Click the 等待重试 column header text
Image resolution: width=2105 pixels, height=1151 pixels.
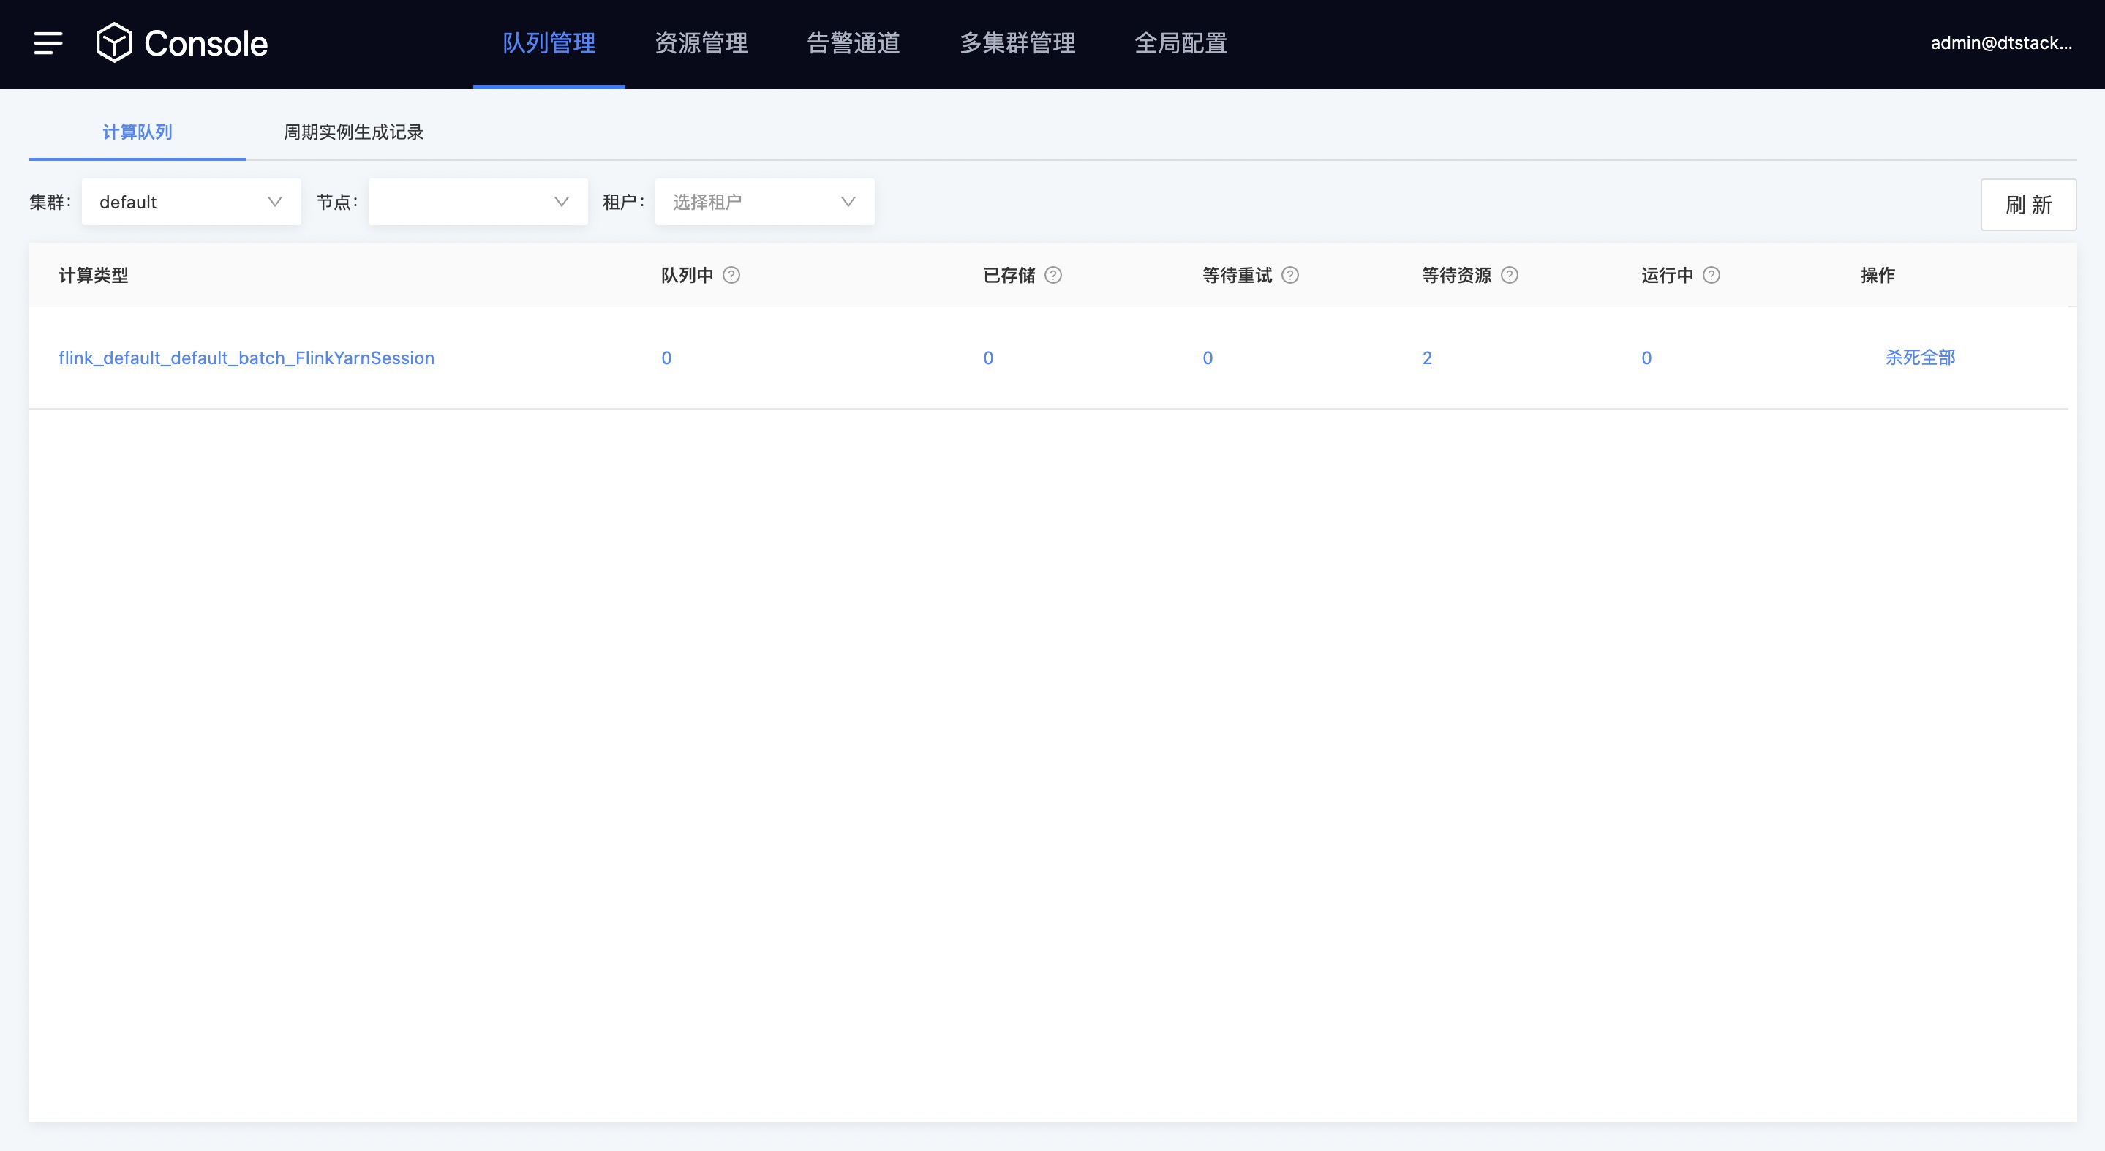point(1237,275)
